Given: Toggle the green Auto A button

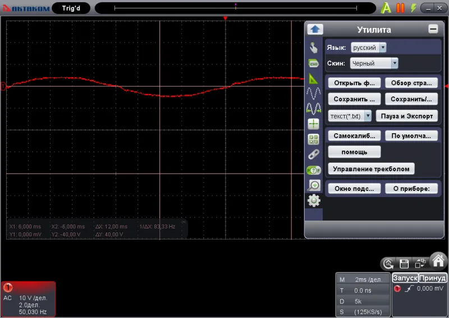Looking at the screenshot, I should (386, 8).
